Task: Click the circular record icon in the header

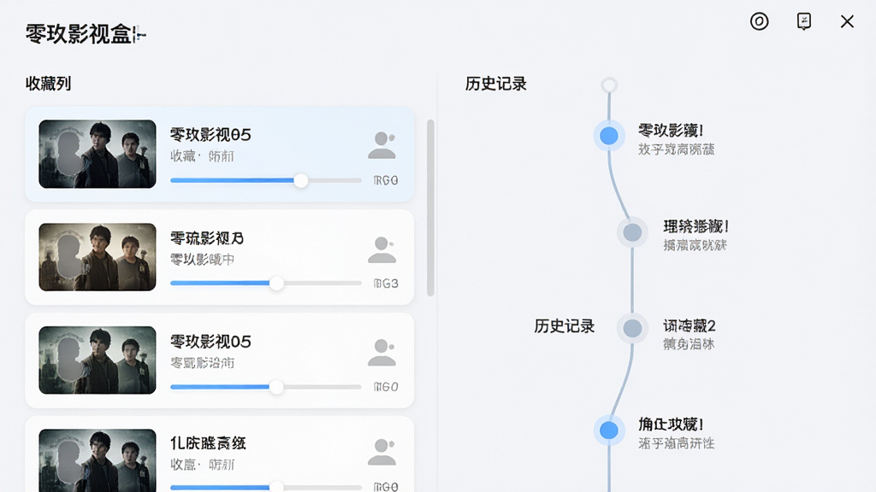Action: pyautogui.click(x=759, y=21)
